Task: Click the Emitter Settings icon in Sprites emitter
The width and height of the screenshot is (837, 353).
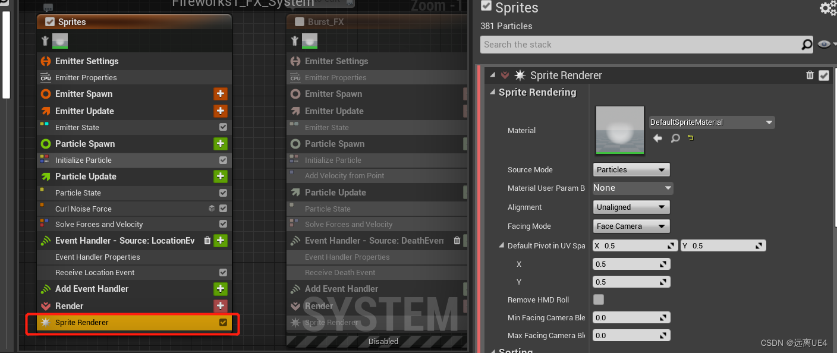Action: (46, 61)
